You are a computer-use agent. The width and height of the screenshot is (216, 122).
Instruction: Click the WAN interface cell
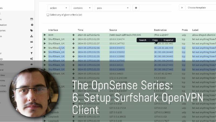[51, 35]
